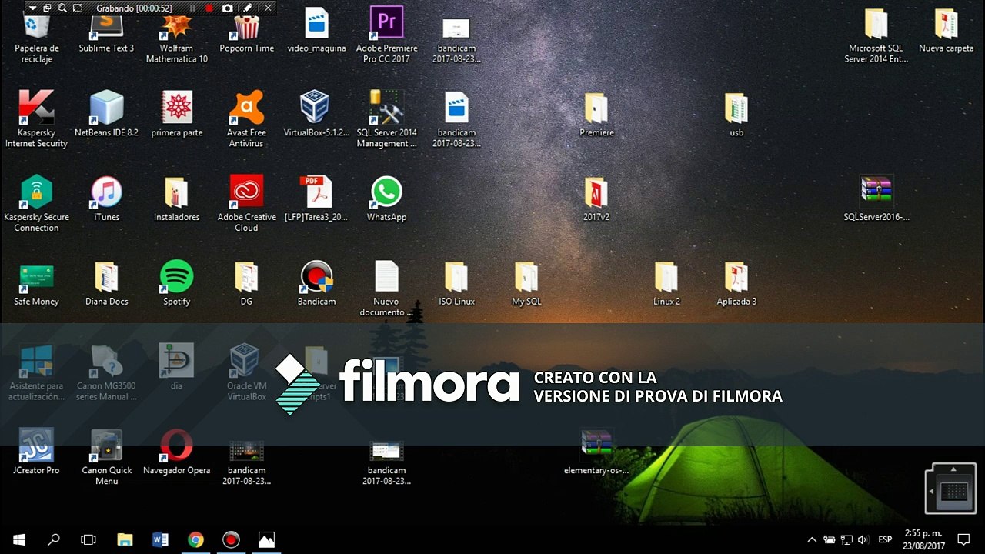Launch Spotify from the desktop
985x554 pixels.
pyautogui.click(x=176, y=284)
